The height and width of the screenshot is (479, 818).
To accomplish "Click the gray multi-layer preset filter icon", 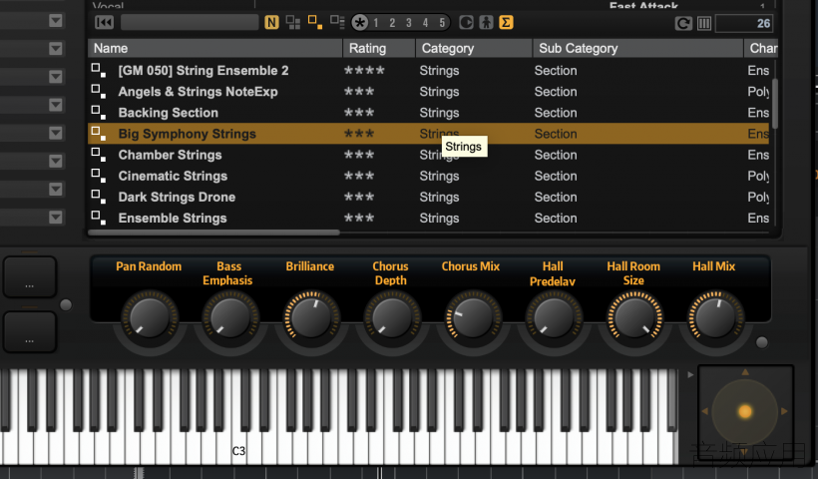I will tap(293, 22).
